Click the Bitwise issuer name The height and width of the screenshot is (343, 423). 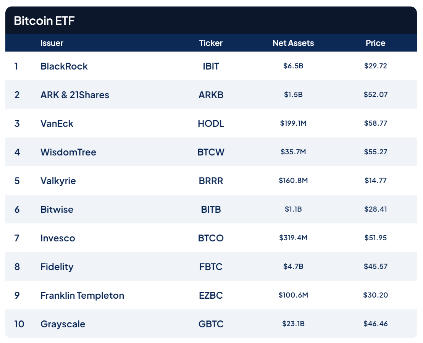pyautogui.click(x=57, y=209)
